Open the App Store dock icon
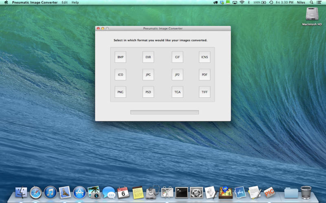Screen dimensions: 326x203 (79, 192)
